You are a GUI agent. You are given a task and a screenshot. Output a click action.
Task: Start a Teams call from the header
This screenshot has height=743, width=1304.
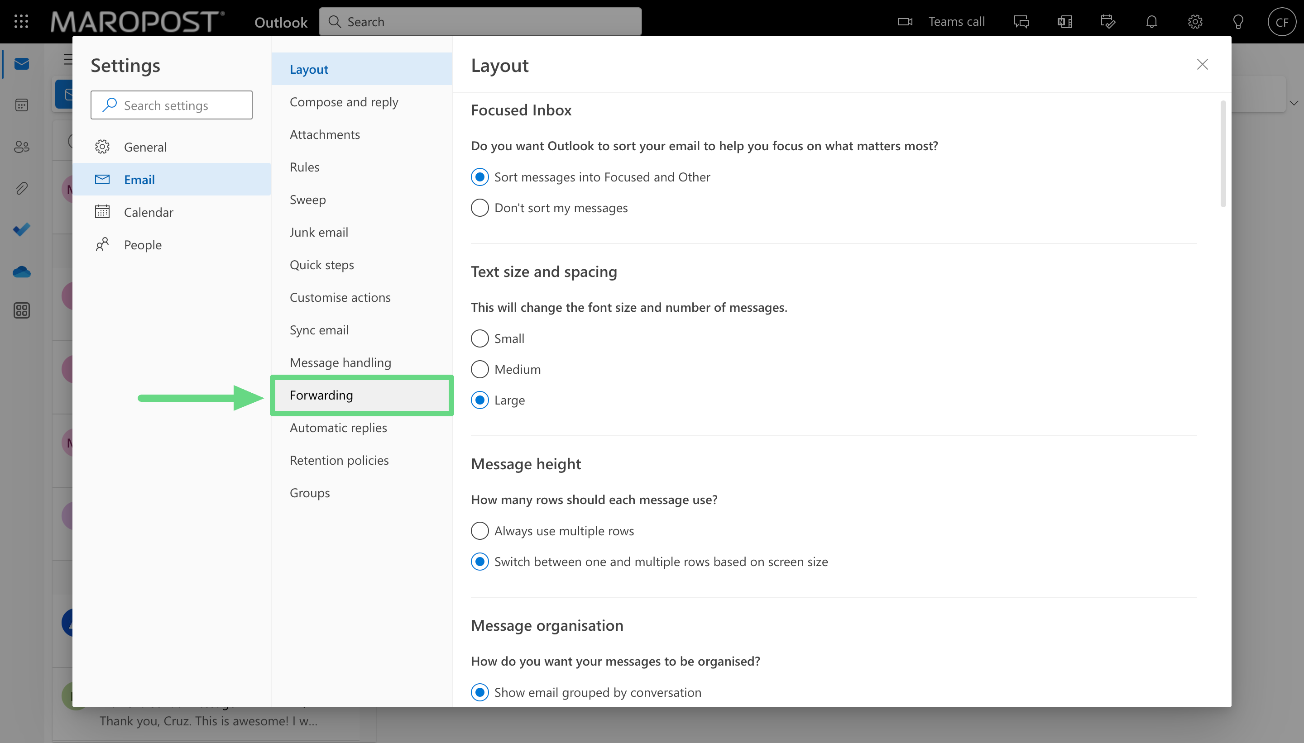tap(941, 21)
